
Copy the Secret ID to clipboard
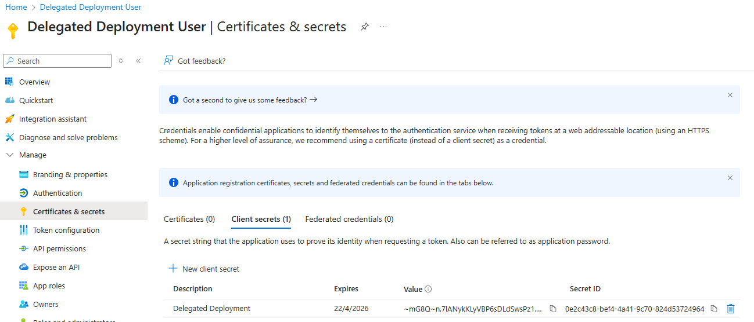(714, 309)
